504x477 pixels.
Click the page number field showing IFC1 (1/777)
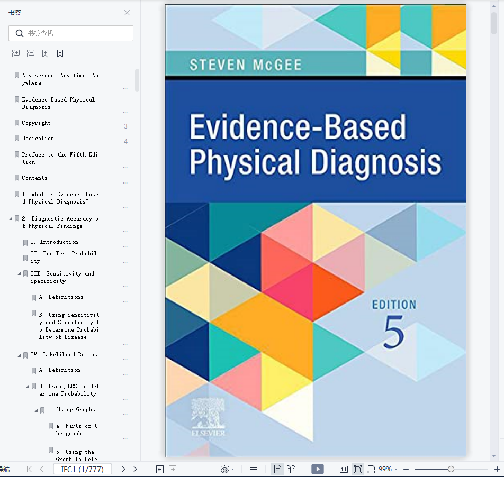pyautogui.click(x=82, y=469)
